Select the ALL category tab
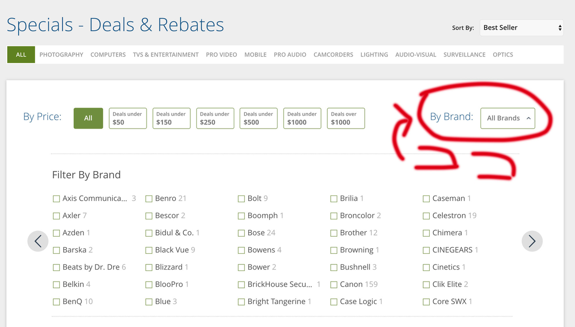 tap(21, 54)
